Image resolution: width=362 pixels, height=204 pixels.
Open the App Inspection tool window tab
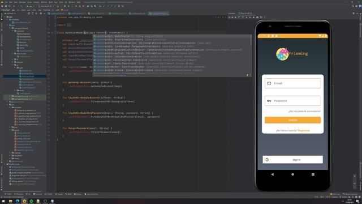pos(92,194)
